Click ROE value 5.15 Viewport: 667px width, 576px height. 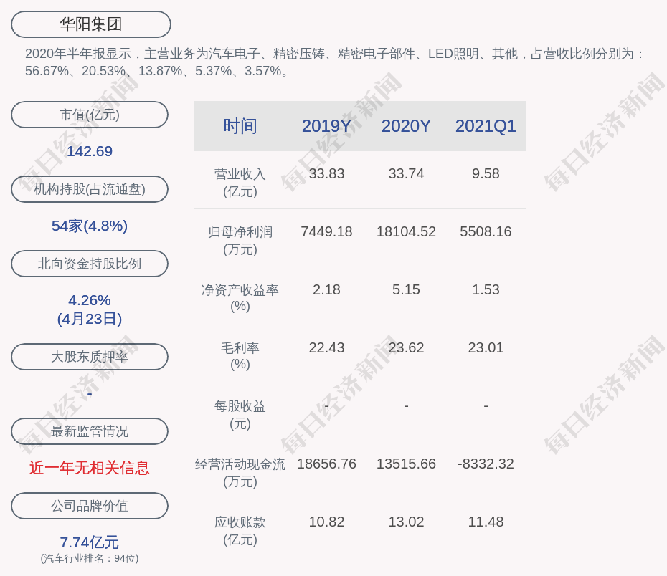pyautogui.click(x=406, y=289)
